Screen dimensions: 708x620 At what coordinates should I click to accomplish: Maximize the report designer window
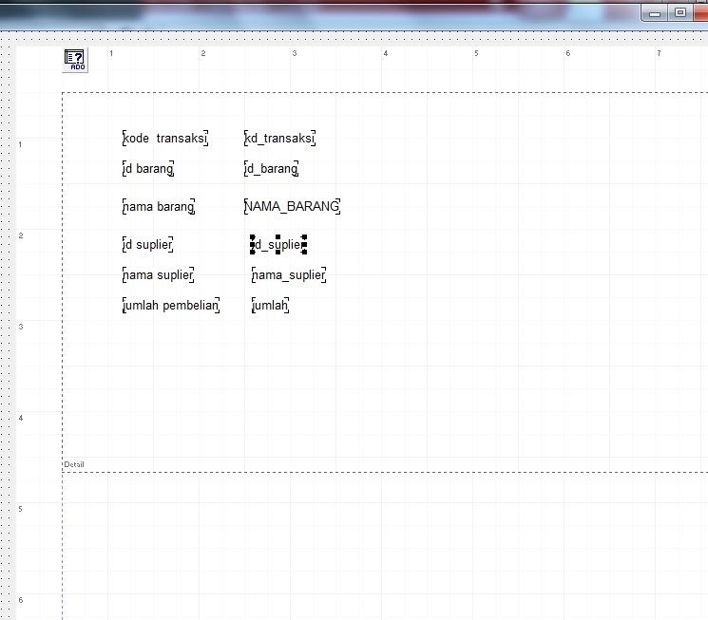[x=680, y=13]
